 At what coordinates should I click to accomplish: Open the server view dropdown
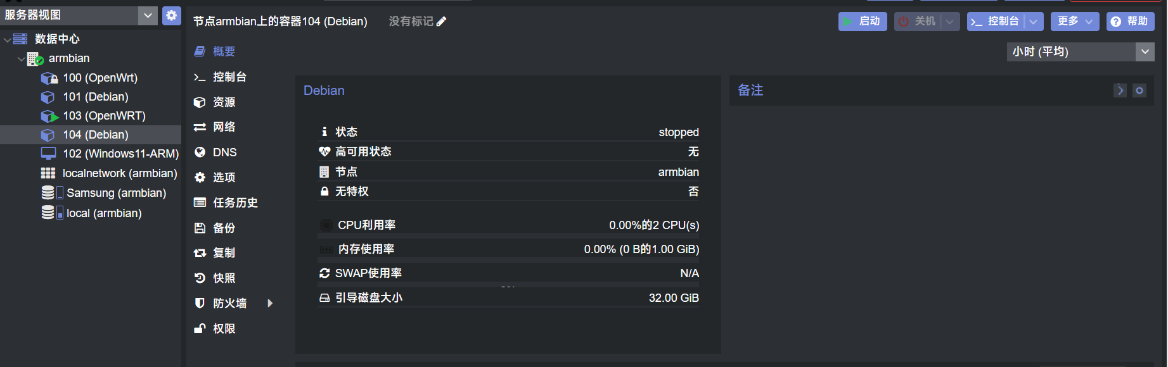[x=148, y=15]
